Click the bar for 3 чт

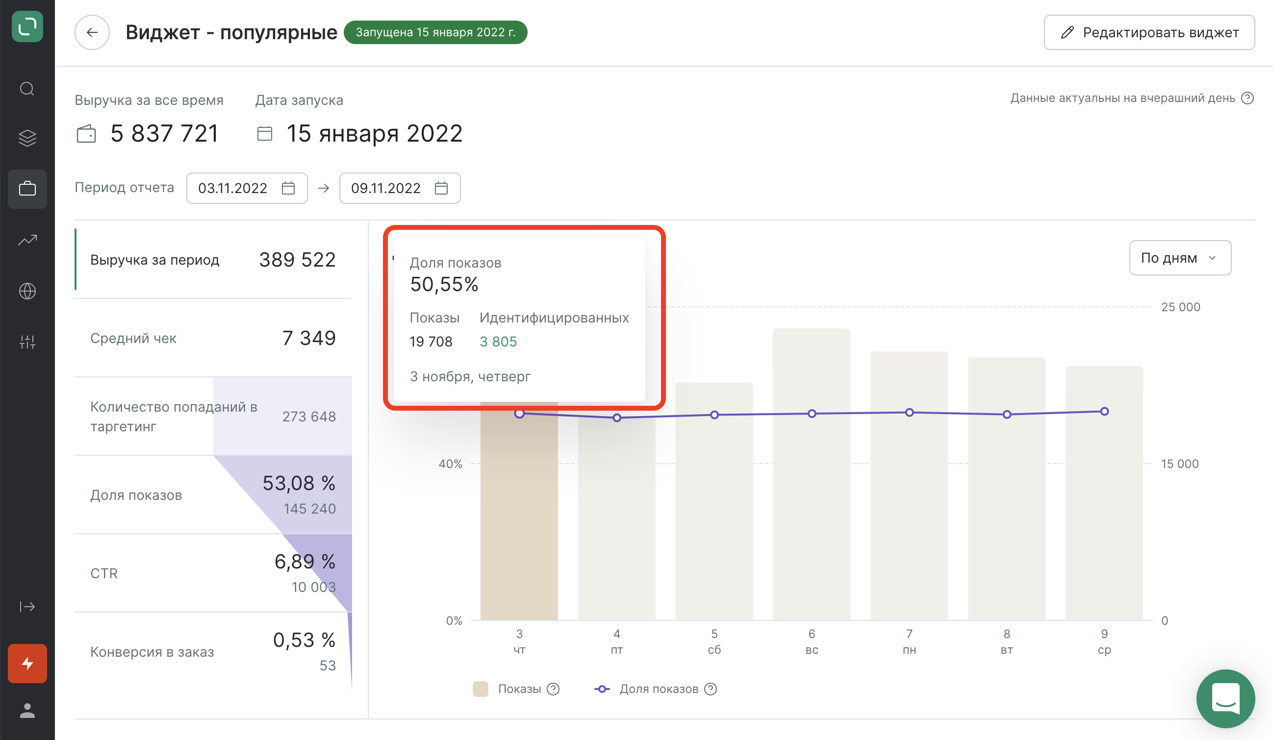[x=519, y=511]
